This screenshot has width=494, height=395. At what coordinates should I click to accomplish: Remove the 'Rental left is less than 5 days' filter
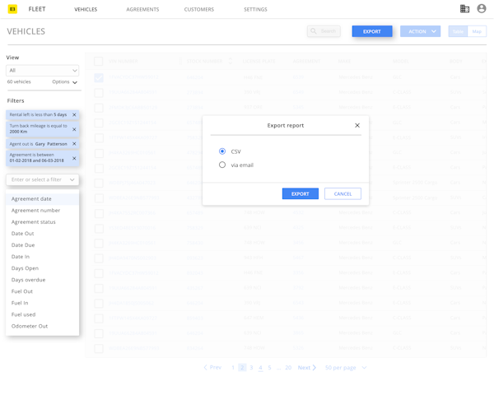point(74,114)
